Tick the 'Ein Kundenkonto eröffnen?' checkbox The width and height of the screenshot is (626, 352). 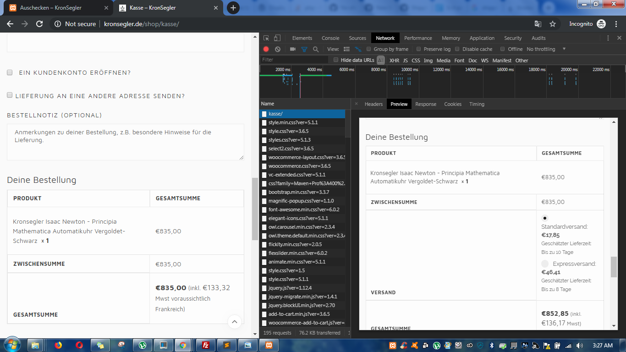coord(10,72)
